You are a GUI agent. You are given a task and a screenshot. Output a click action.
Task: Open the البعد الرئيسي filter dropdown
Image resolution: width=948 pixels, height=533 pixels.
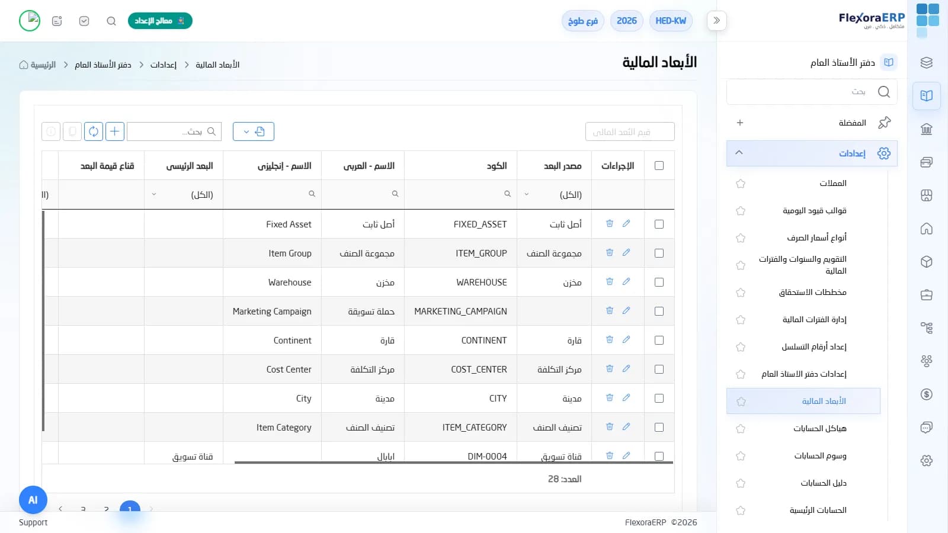[x=184, y=194]
